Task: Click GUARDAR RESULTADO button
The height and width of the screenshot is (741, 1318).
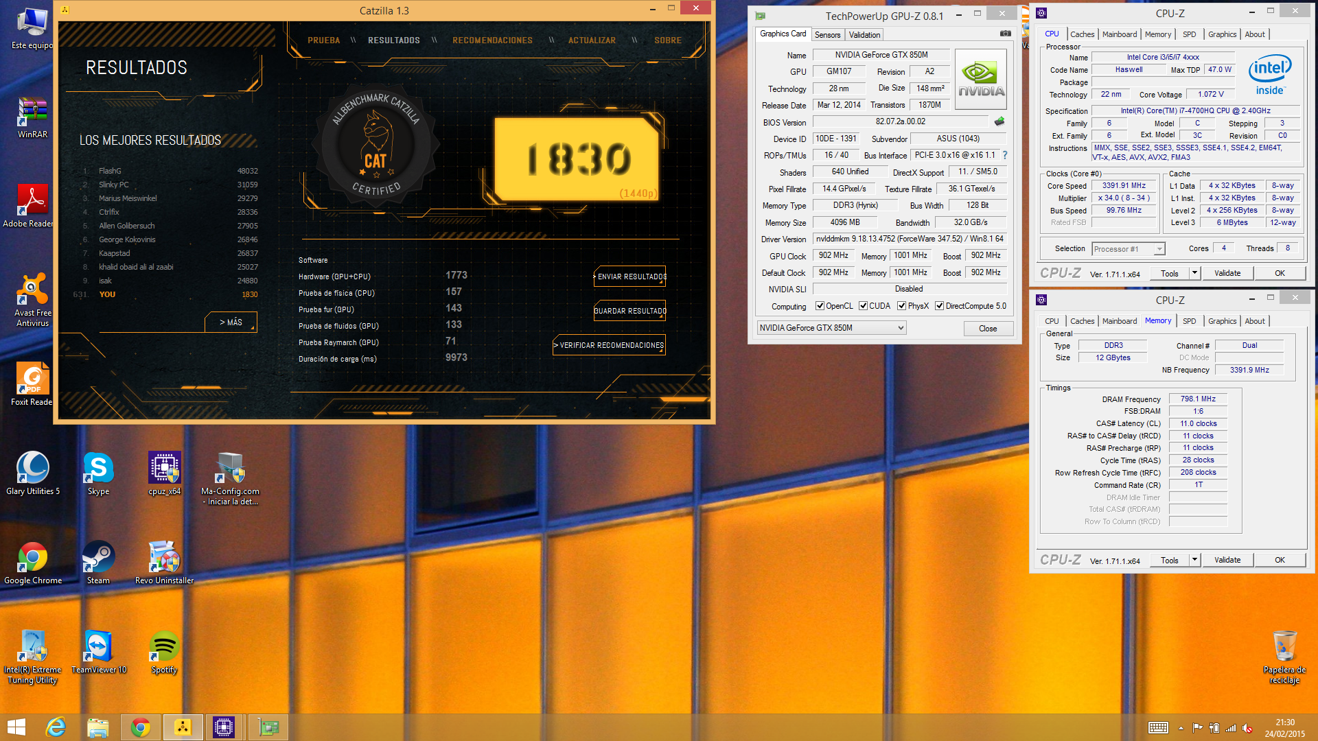Action: [630, 311]
